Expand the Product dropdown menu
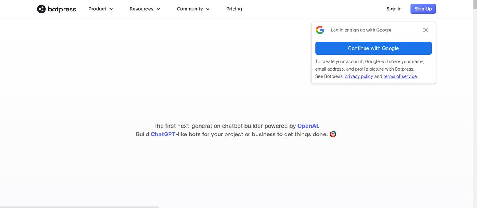This screenshot has width=477, height=208. (x=101, y=9)
